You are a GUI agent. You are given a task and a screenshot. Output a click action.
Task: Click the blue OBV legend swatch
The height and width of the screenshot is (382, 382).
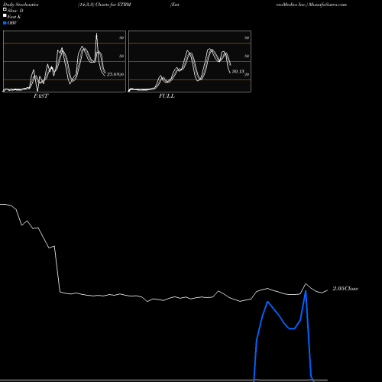(x=5, y=23)
